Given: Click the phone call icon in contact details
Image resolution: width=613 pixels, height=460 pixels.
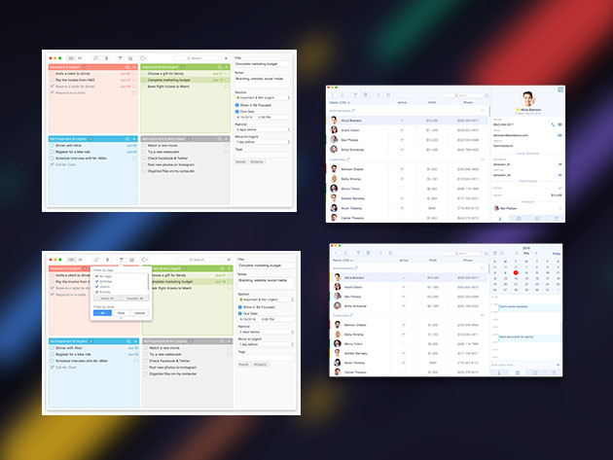Looking at the screenshot, I should pos(553,124).
